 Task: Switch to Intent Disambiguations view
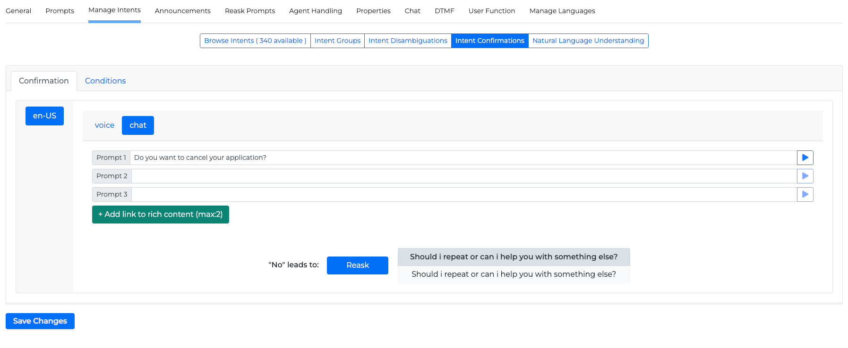click(408, 41)
